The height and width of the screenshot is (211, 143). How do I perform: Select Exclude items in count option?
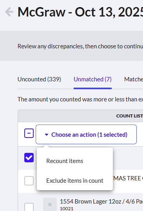pyautogui.click(x=75, y=181)
